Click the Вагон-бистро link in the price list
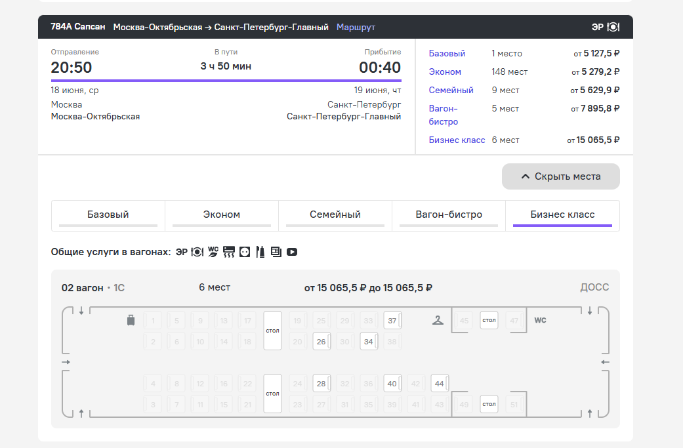Viewport: 683px width, 448px height. 444,115
